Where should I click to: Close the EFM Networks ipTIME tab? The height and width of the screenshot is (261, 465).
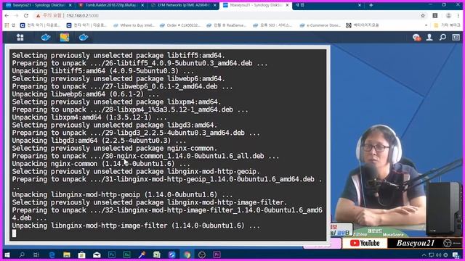click(x=215, y=5)
